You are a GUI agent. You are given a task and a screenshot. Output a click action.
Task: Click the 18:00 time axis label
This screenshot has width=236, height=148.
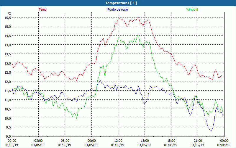click(171, 141)
